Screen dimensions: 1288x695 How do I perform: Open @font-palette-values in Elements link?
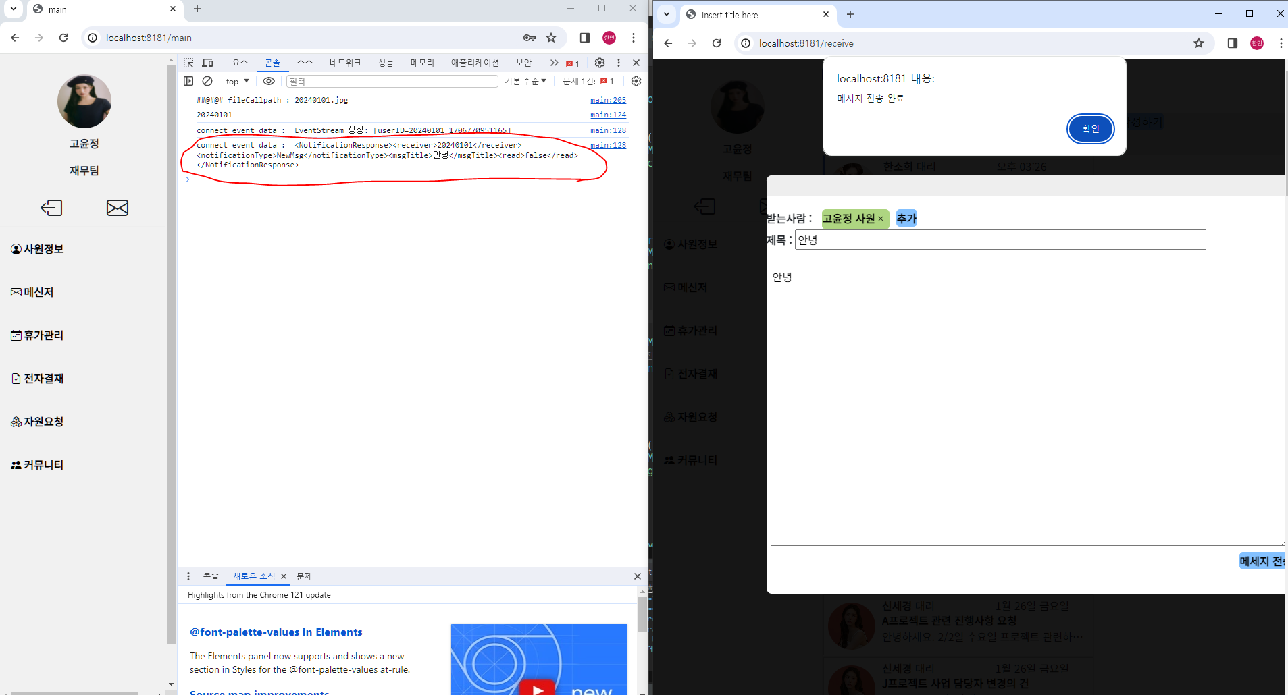coord(276,632)
